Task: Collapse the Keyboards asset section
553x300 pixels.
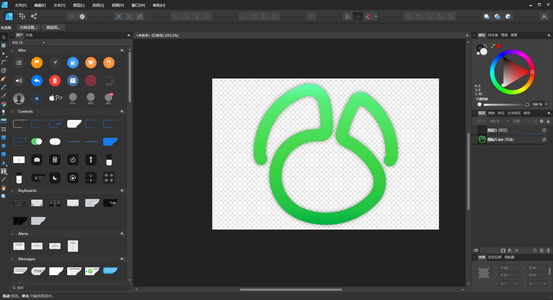Action: click(12, 191)
